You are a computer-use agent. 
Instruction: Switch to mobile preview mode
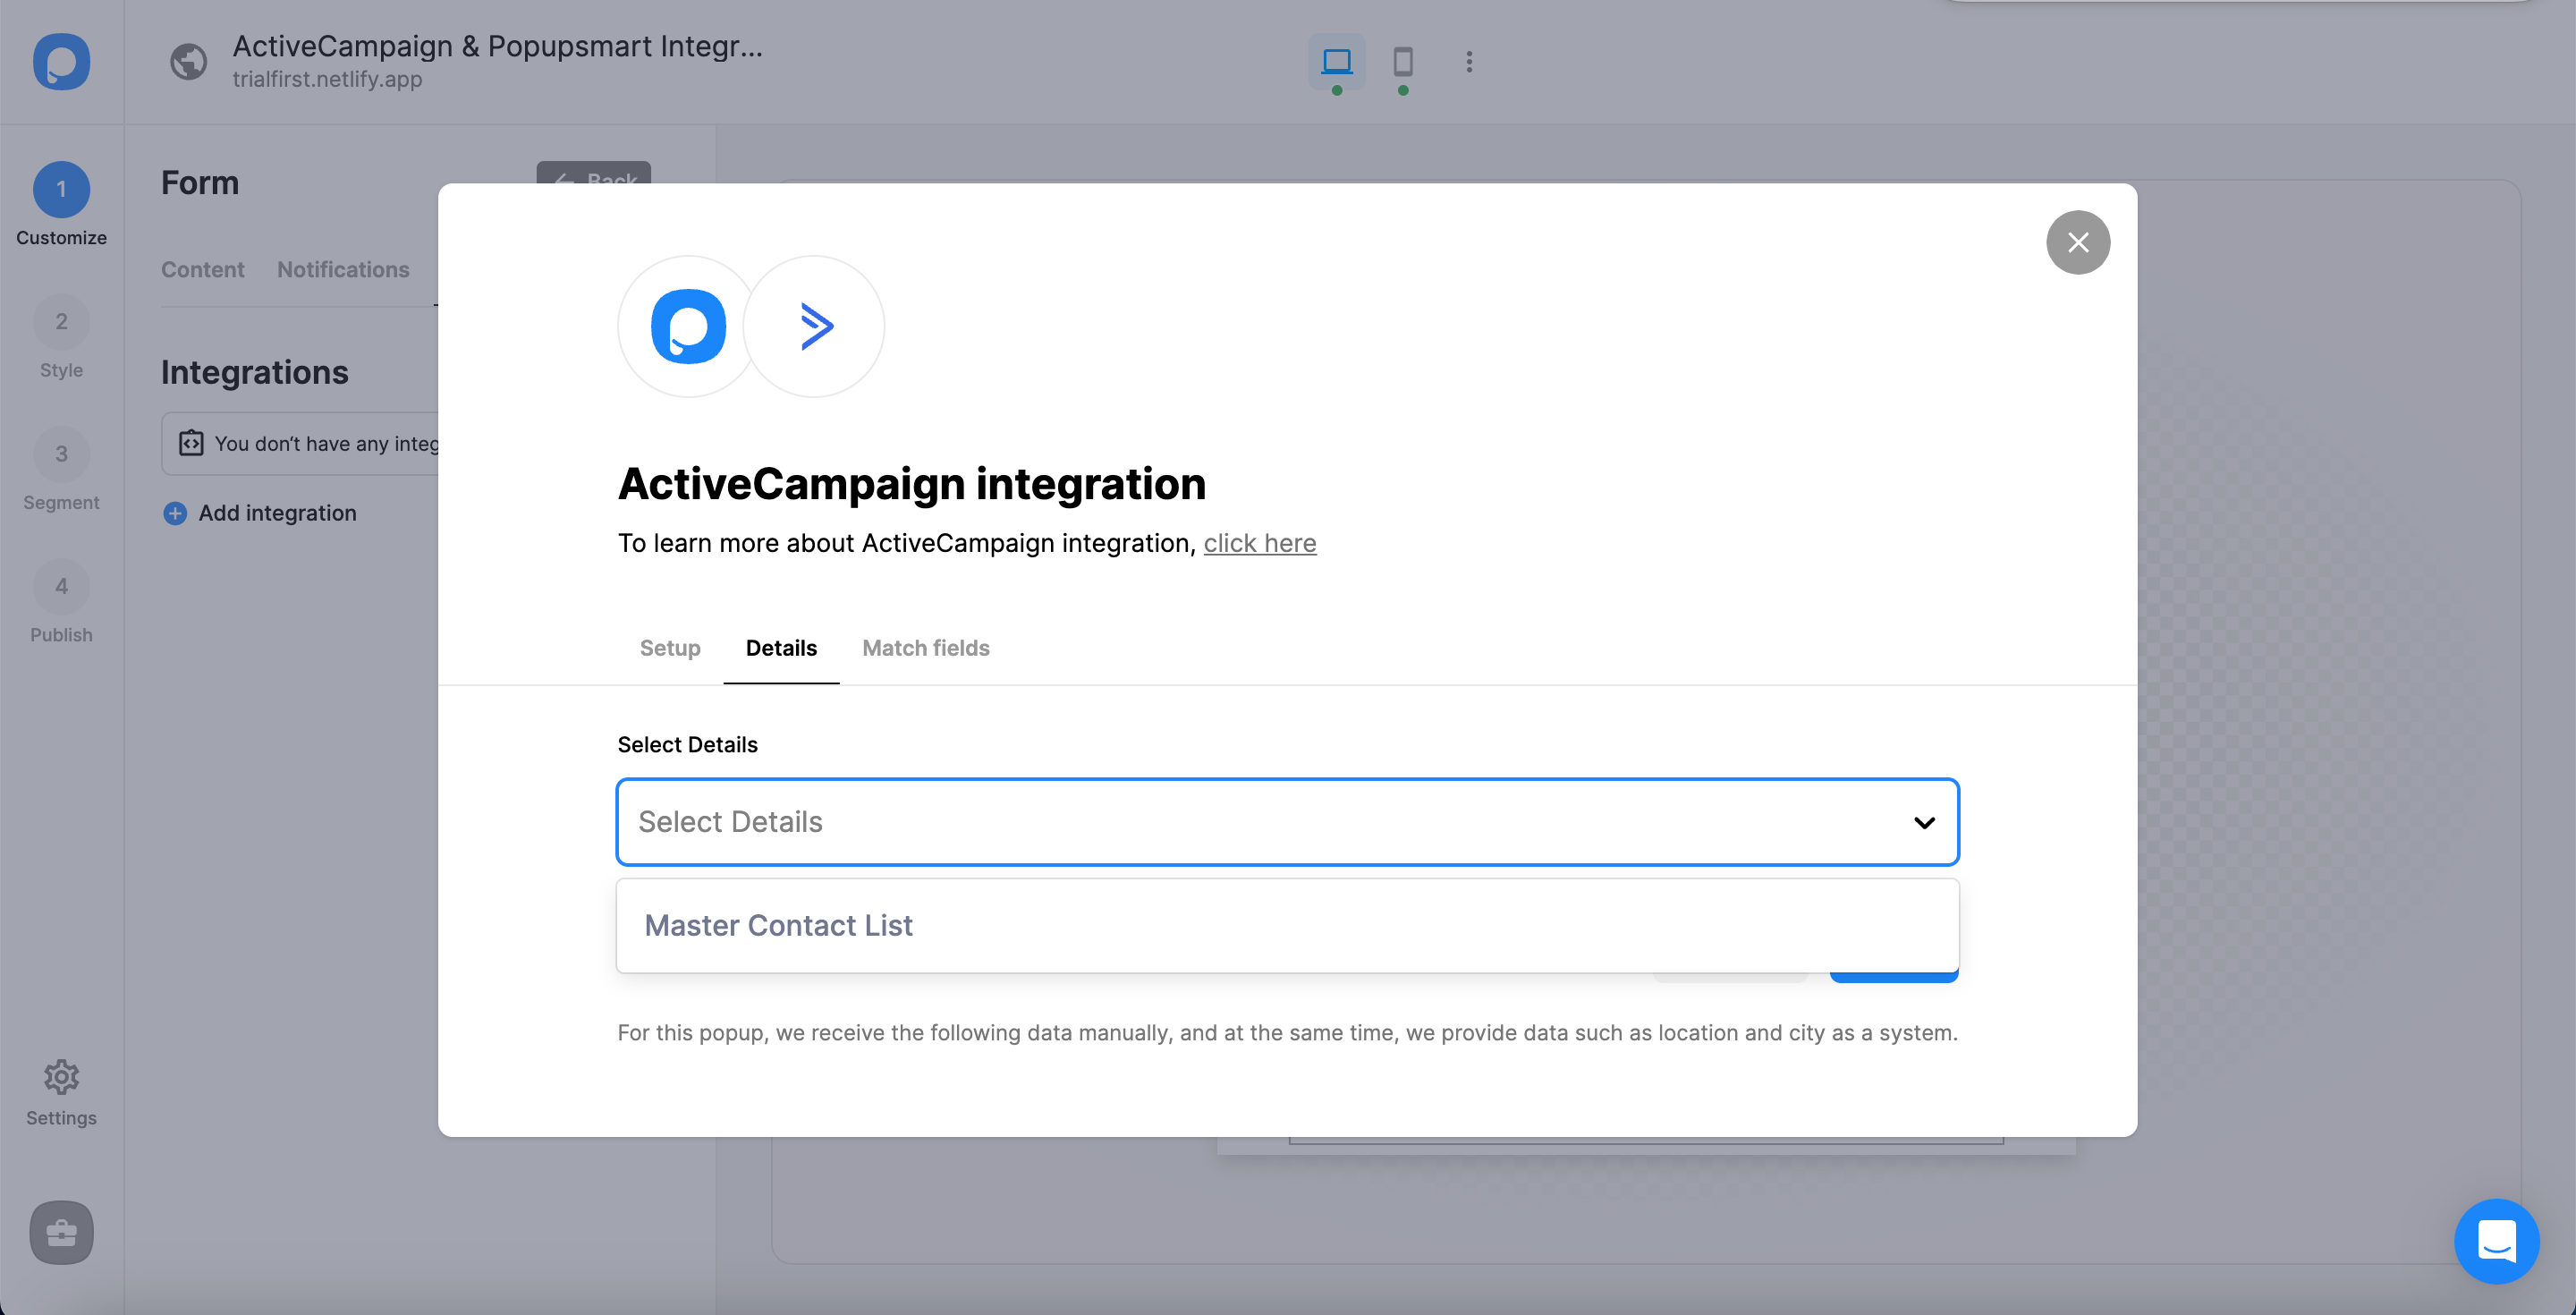[1402, 62]
